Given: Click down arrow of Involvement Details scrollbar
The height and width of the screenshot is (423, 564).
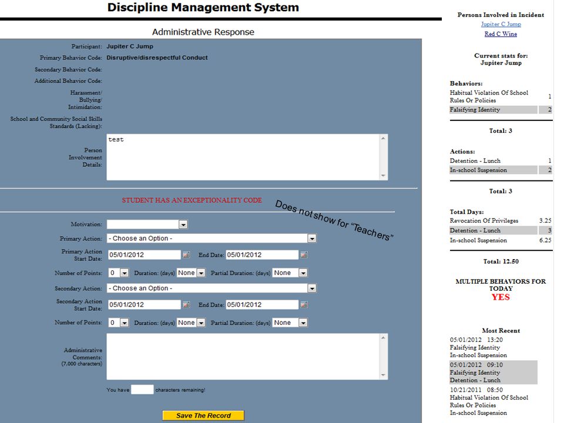Looking at the screenshot, I should (384, 176).
